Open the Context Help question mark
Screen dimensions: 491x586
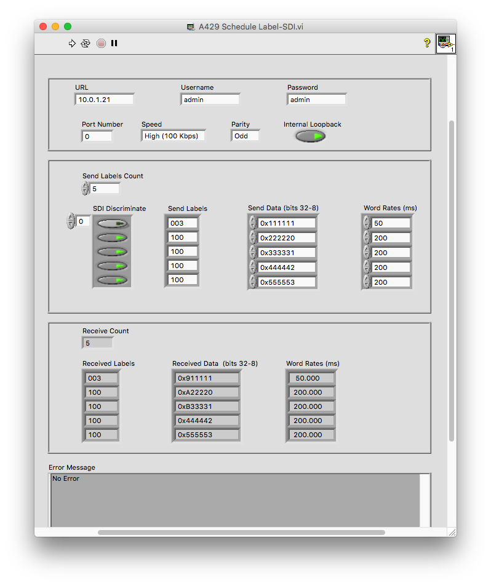click(x=426, y=43)
